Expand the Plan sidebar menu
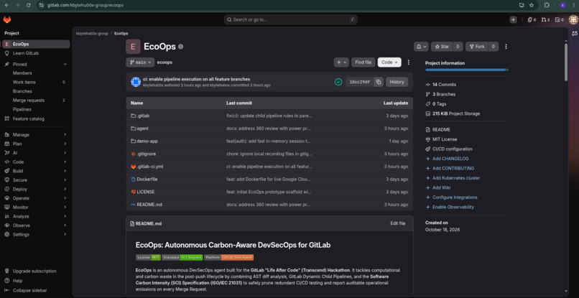The image size is (579, 298). click(35, 144)
